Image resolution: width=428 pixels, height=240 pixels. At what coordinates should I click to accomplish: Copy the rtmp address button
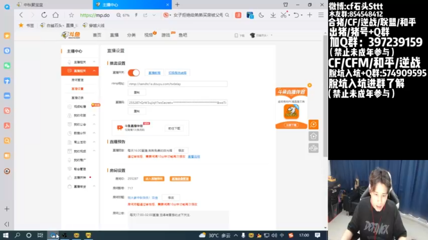coord(137,92)
